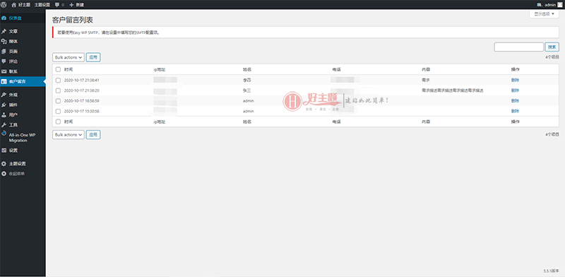The width and height of the screenshot is (565, 277).
Task: Click the 工具 wrench icon
Action: point(4,125)
